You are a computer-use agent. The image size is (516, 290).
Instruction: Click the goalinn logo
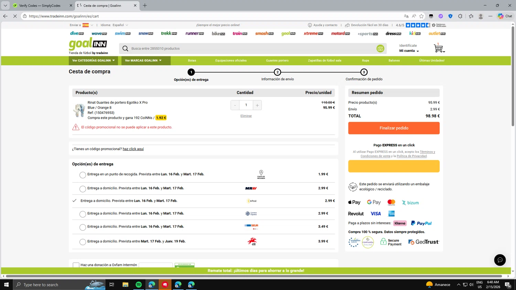(x=88, y=44)
